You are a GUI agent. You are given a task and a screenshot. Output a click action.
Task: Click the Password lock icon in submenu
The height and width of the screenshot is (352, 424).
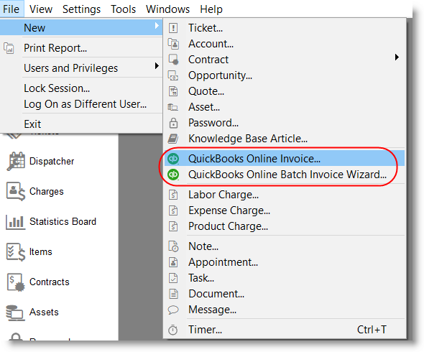[173, 123]
